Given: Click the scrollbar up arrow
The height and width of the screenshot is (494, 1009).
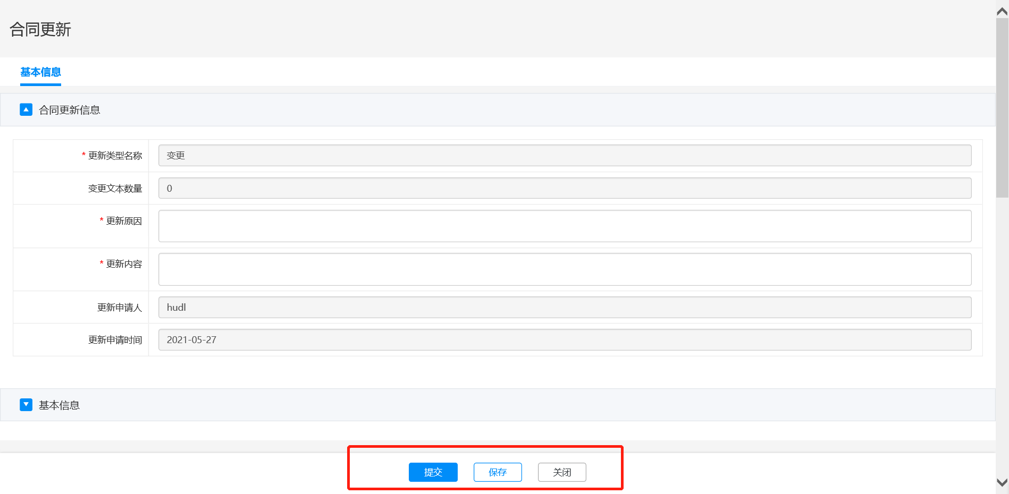Looking at the screenshot, I should pos(1002,11).
